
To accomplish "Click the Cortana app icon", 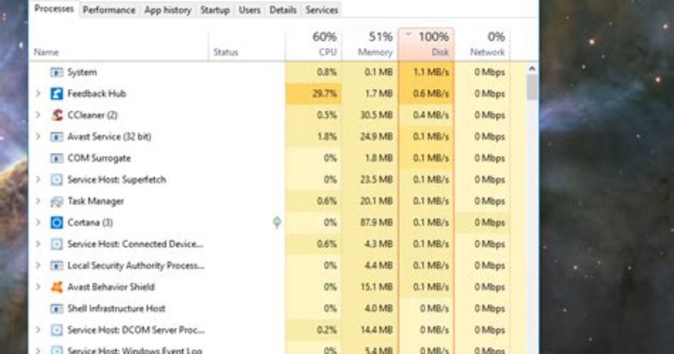I will click(x=56, y=223).
